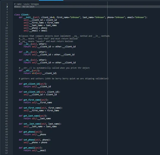Viewport: 160px width, 155px height.
Task: Click 'self.__email = email' on line 11
Action: (35, 31)
